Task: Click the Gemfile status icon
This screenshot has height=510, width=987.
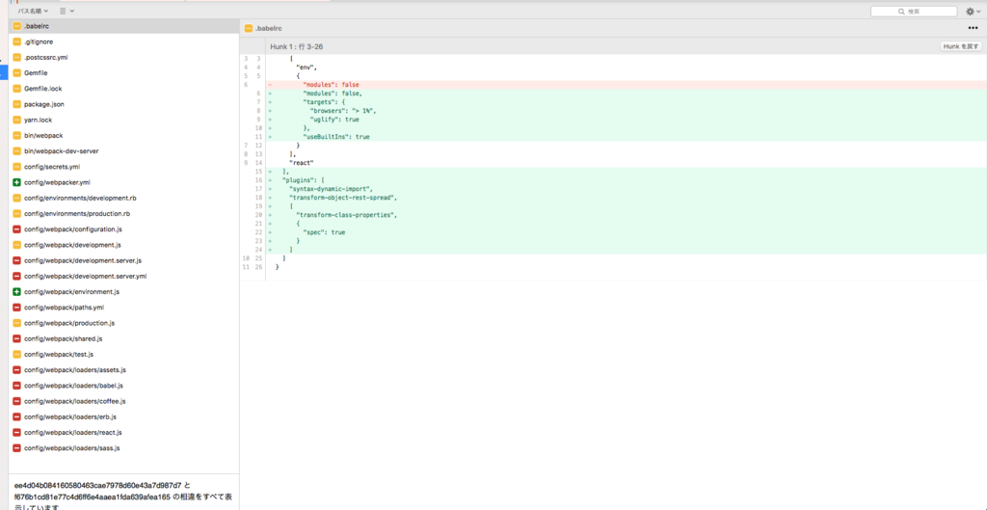Action: (17, 73)
